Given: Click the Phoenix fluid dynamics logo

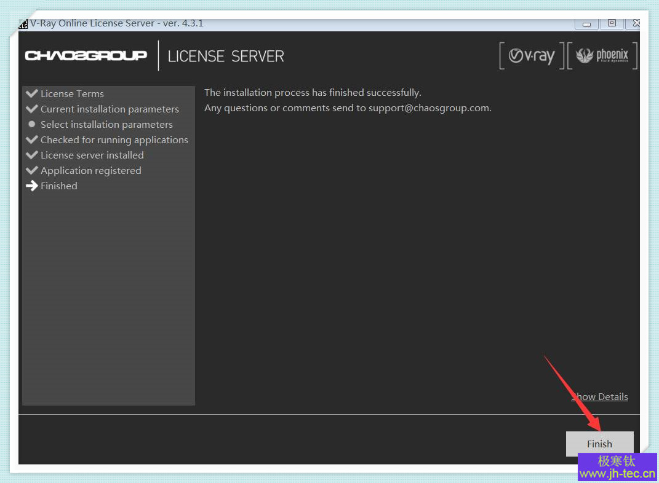Looking at the screenshot, I should 602,55.
